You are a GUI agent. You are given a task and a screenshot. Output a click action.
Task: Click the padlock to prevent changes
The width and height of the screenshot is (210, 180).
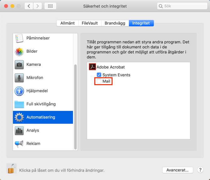12,168
